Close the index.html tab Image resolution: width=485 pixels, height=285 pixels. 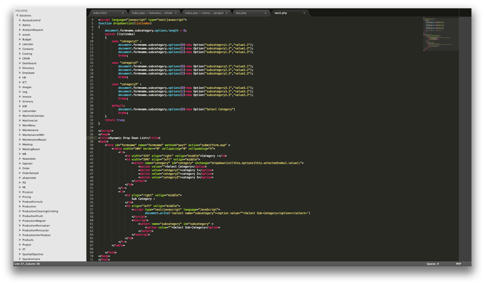coord(123,13)
